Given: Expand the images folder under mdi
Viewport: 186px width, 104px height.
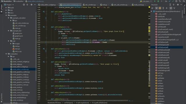Looking at the screenshot, I should 11,44.
